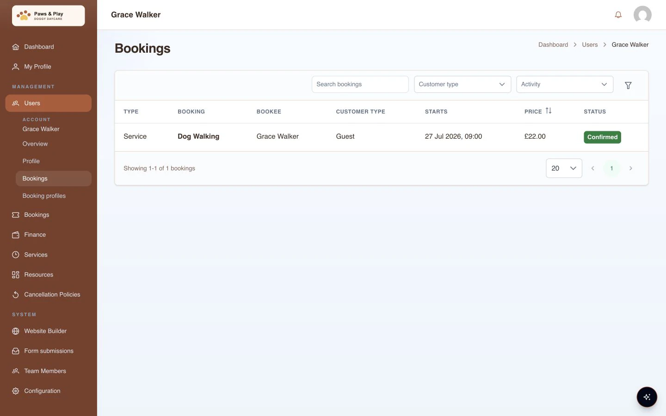Click the Team Members people icon
Screen dimensions: 666x416
(16, 371)
